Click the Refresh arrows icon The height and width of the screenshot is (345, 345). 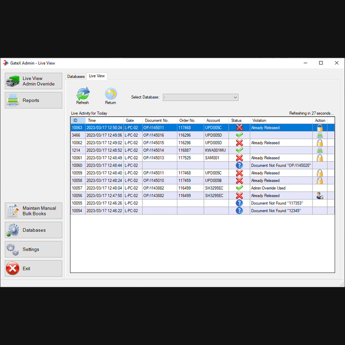(83, 94)
